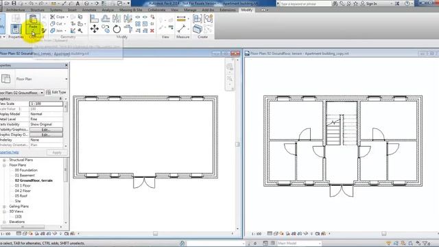
Task: Click Edit button for Graphic Display Options
Action: pyautogui.click(x=46, y=134)
